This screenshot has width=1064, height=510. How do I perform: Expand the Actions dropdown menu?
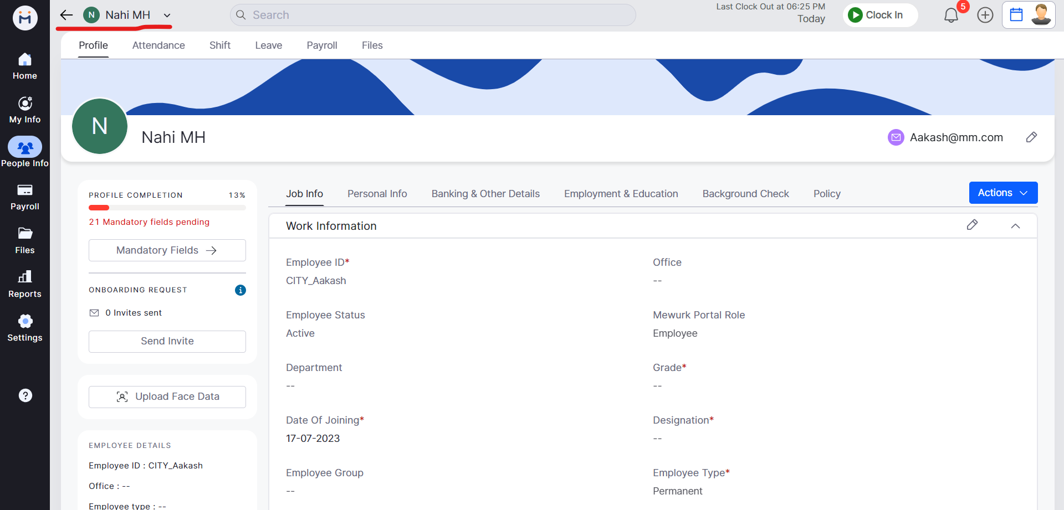pyautogui.click(x=1002, y=193)
